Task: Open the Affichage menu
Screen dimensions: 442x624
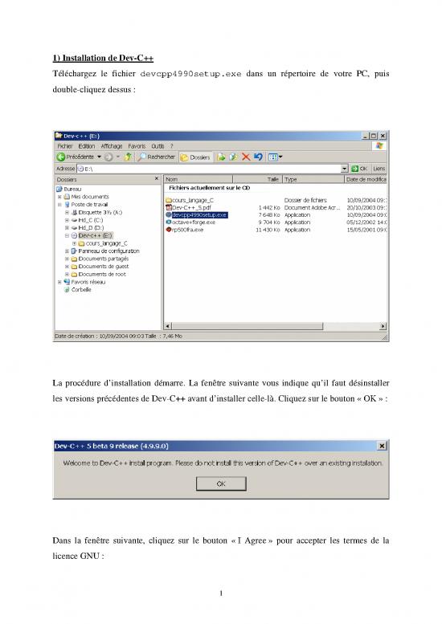Action: [x=112, y=146]
